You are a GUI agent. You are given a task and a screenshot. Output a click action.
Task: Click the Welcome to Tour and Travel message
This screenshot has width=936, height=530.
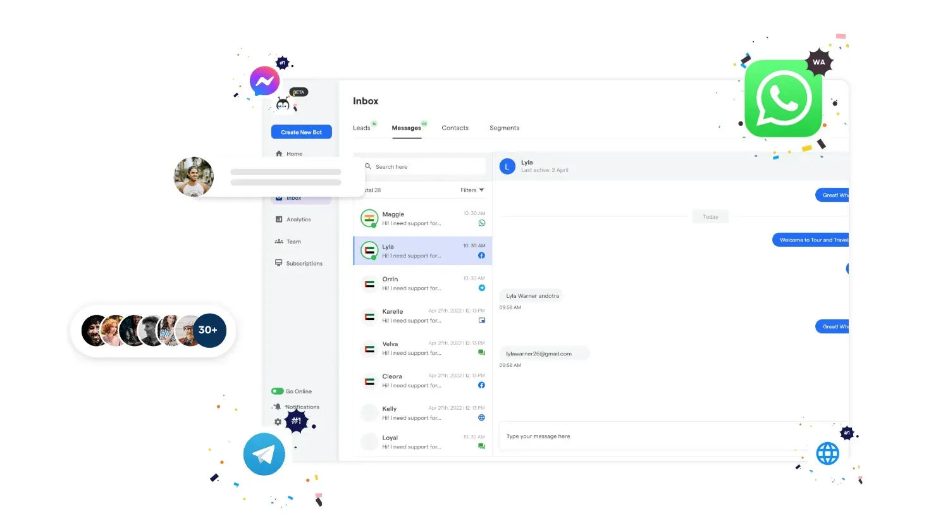[x=811, y=240]
